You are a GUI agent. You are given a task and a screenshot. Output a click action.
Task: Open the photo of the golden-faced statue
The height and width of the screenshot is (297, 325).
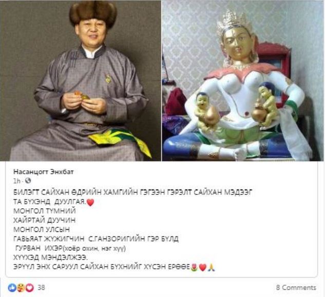[x=243, y=81]
